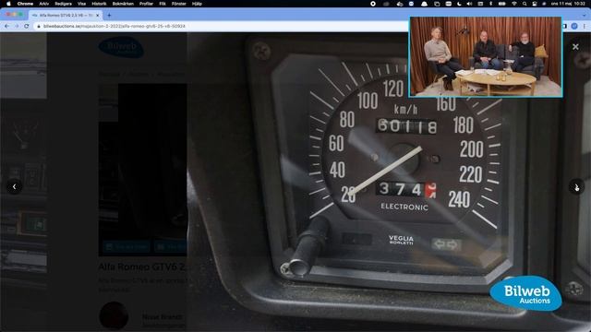
Task: Close the Alfa Romeo GTV6 tab
Action: coord(98,15)
